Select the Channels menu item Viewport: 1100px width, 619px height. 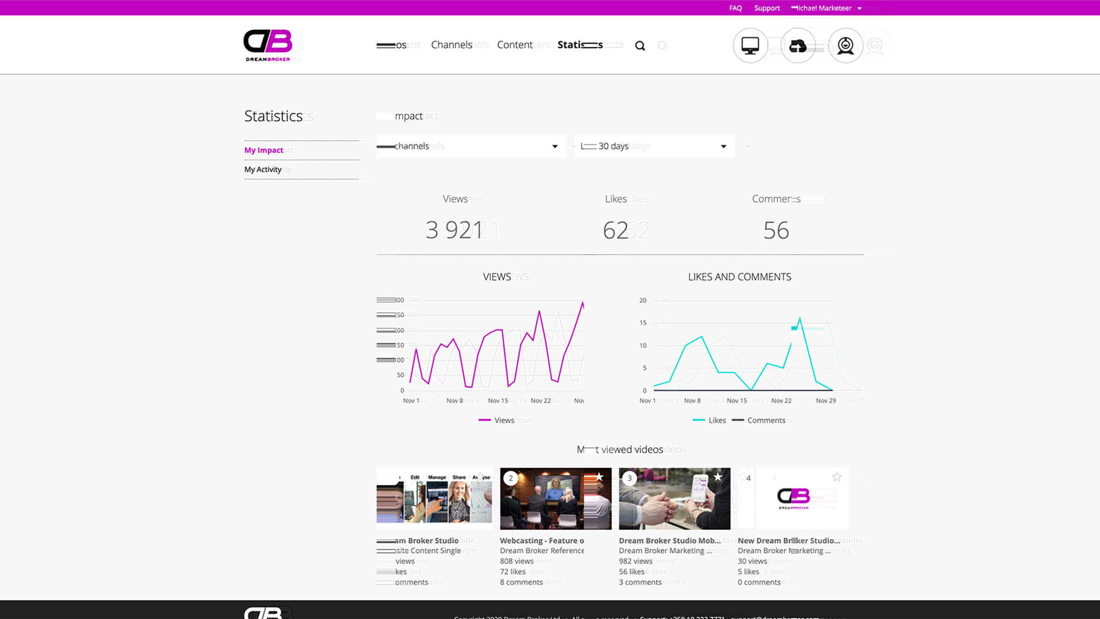click(451, 45)
